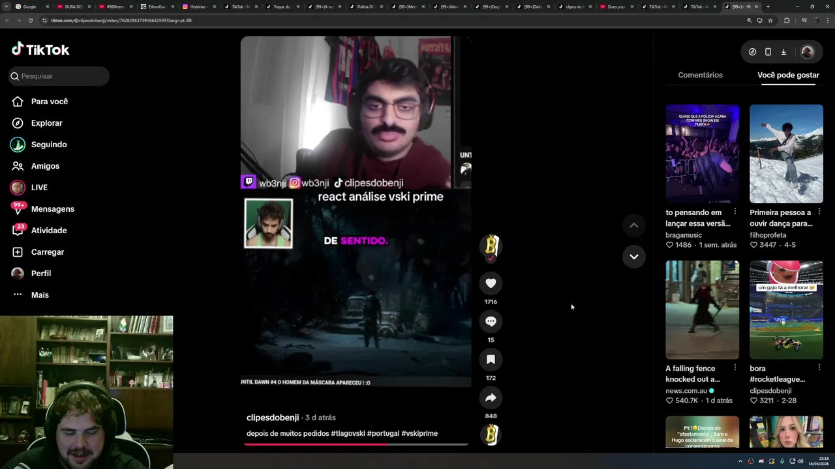Click 3447 likes heart on filhoprofeta video
Viewport: 835px width, 469px height.
pyautogui.click(x=753, y=245)
